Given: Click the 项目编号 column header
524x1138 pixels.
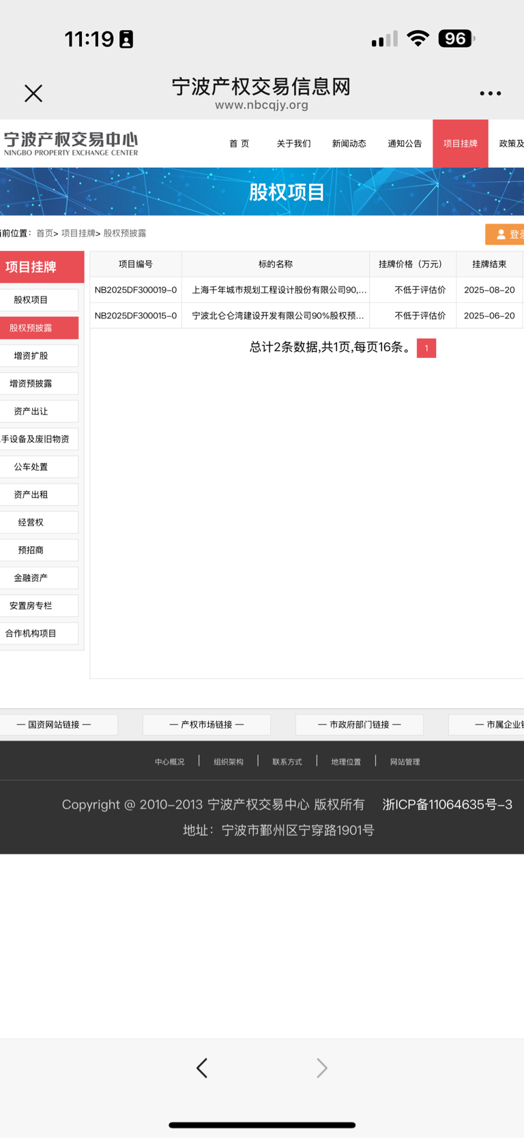Looking at the screenshot, I should (x=136, y=264).
